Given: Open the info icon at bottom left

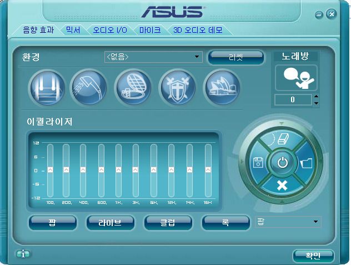Looking at the screenshot, I should point(23,254).
